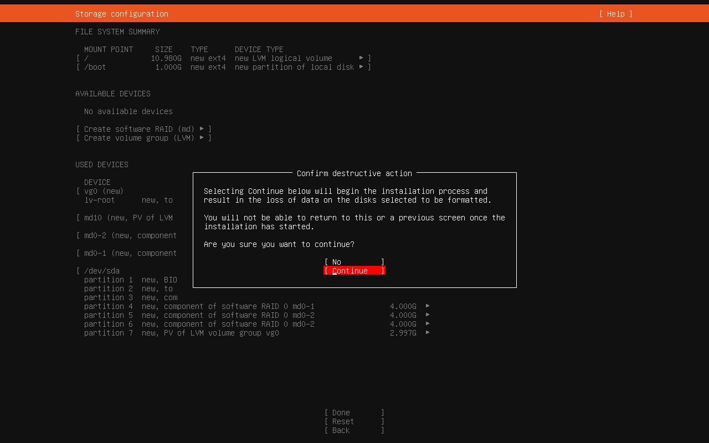
Task: Open Create software RAID (md) option
Action: coord(144,129)
